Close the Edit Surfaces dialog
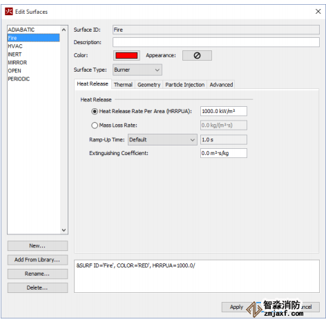Screen dimensions: 326x324 (318, 12)
